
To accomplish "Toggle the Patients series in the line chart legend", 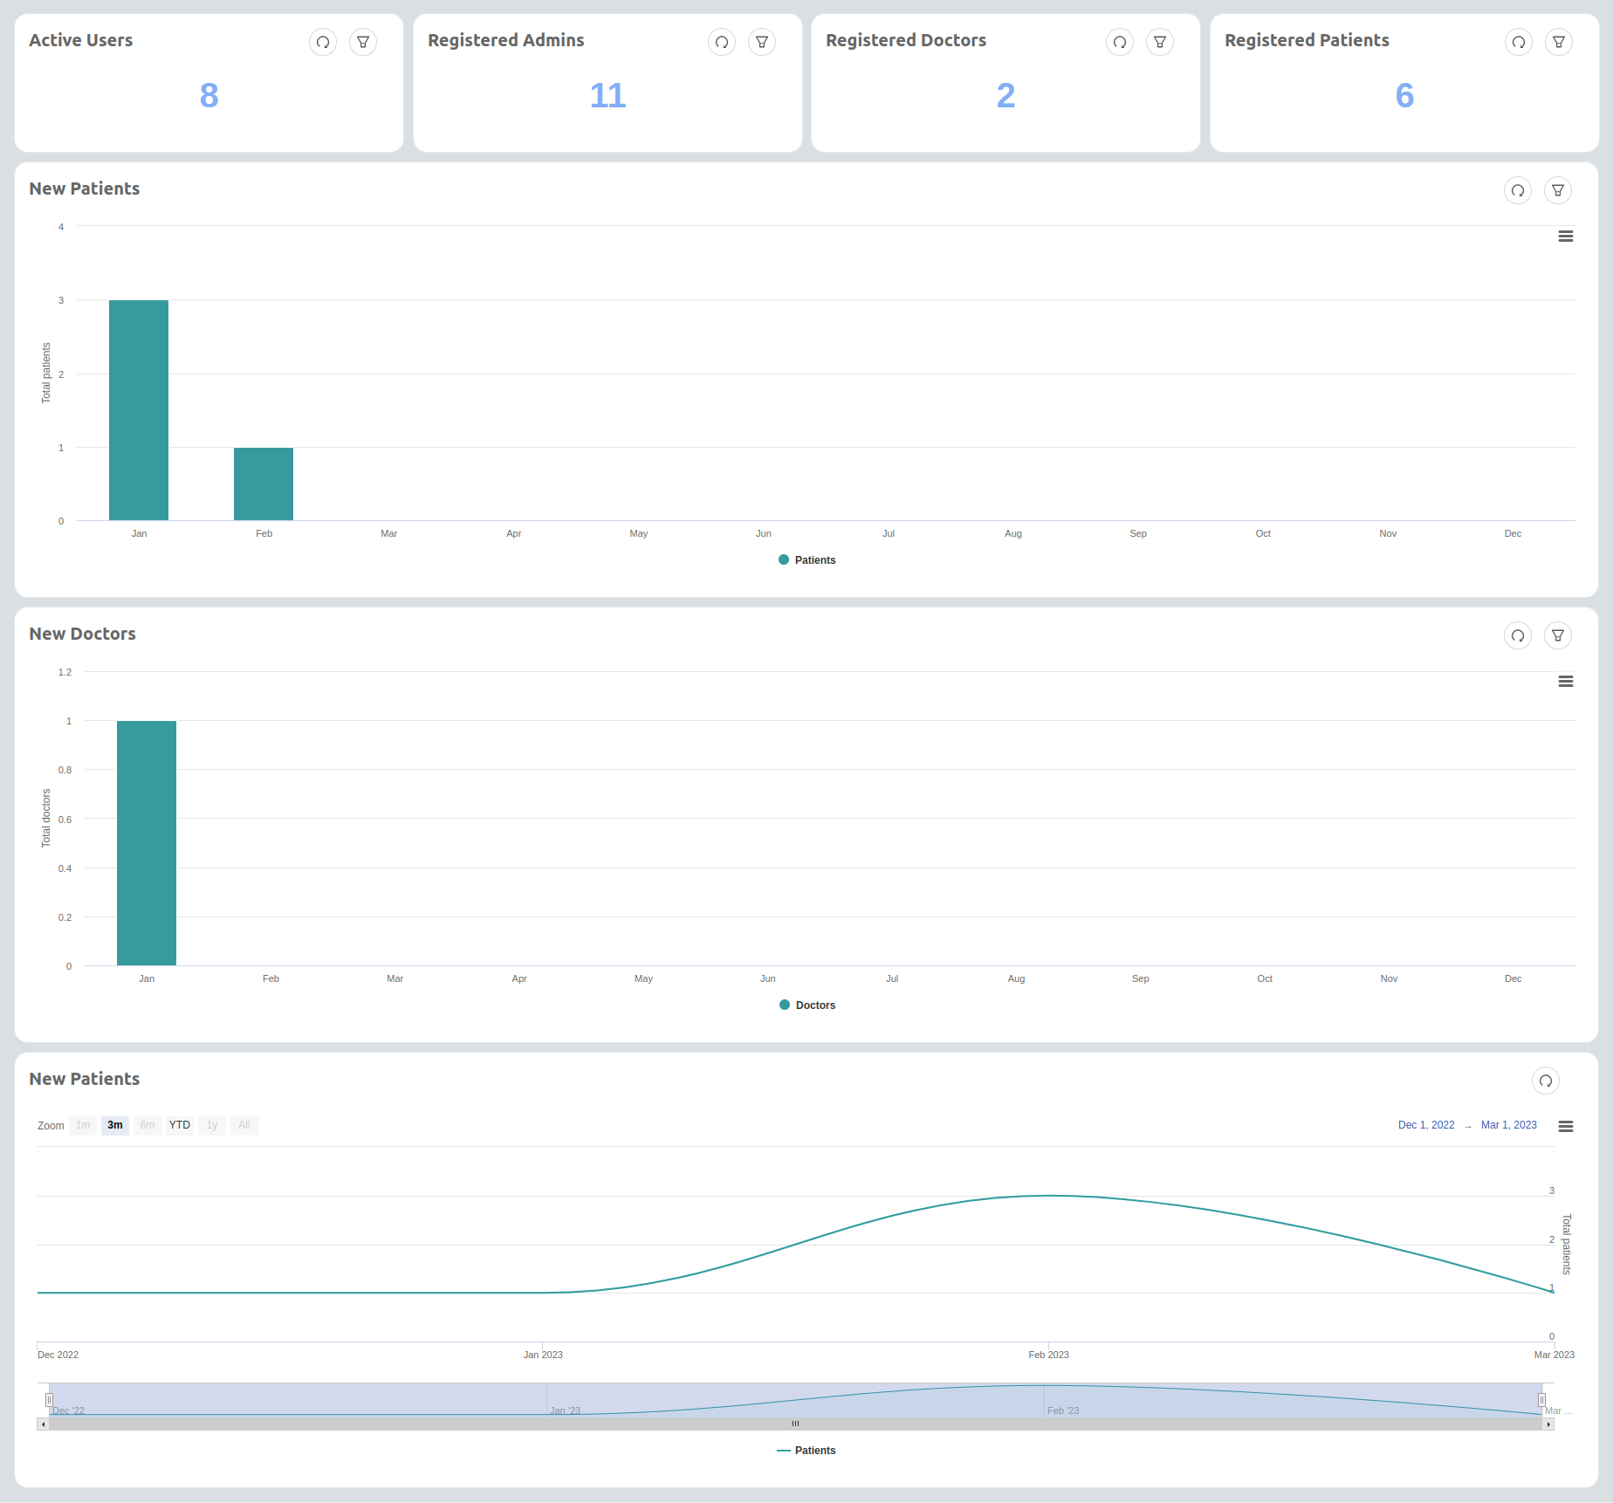I will point(806,1450).
